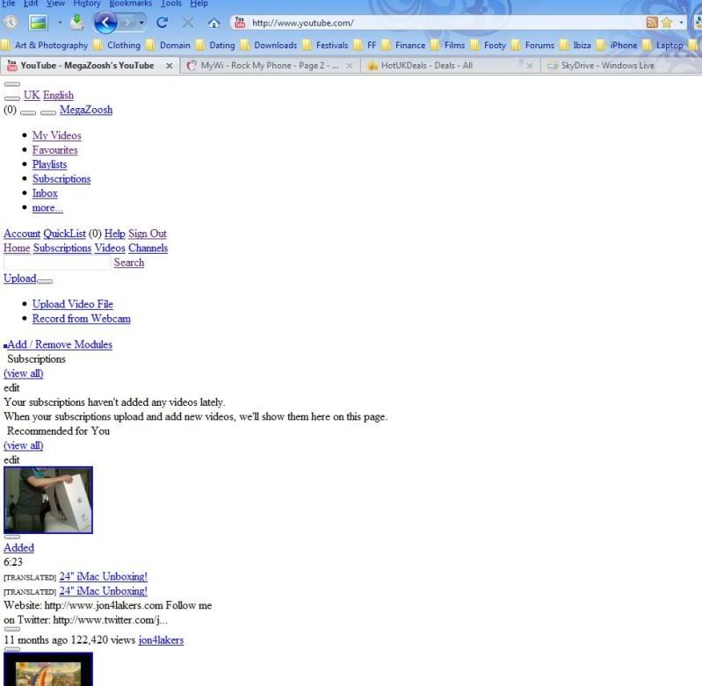Click the Search link beside the search box

pos(129,263)
